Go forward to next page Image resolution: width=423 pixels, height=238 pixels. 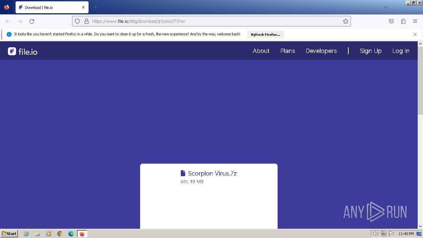pos(20,21)
